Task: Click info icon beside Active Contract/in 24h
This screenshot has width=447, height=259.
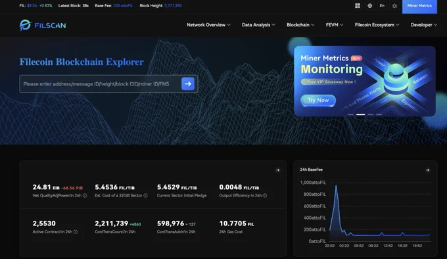Action: point(76,232)
